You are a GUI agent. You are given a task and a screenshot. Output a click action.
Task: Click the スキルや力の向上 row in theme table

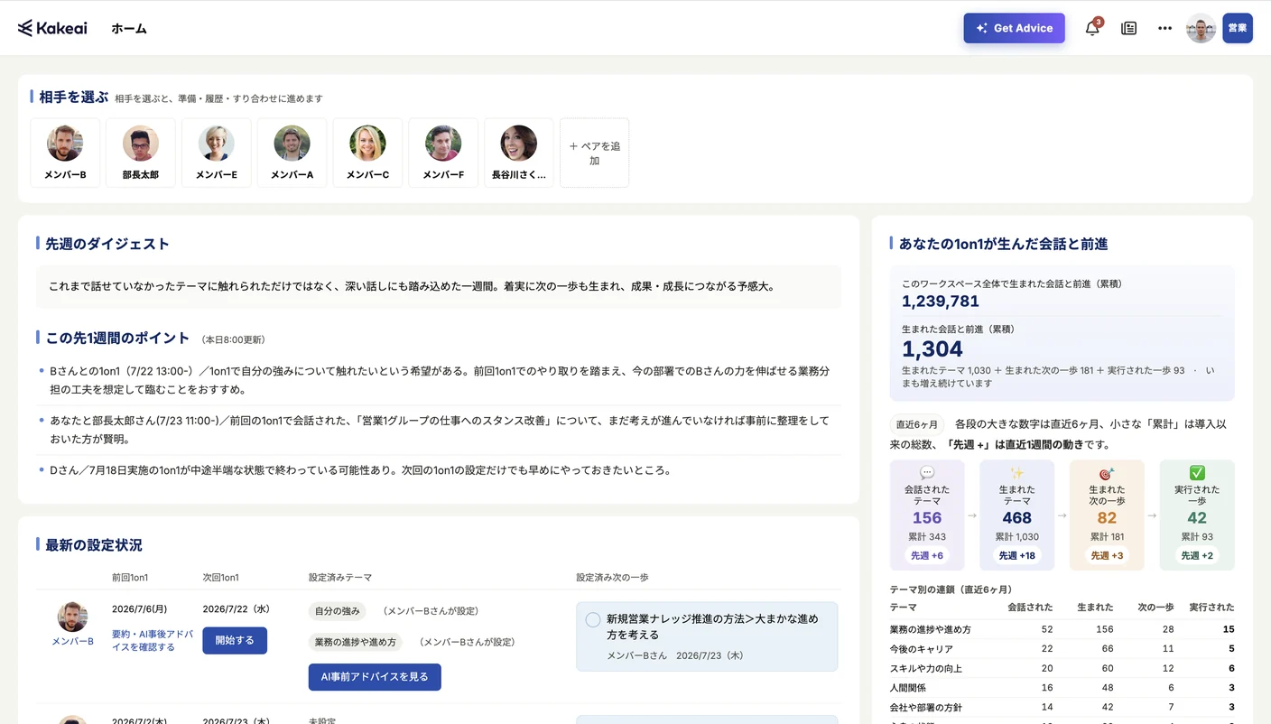click(1062, 669)
